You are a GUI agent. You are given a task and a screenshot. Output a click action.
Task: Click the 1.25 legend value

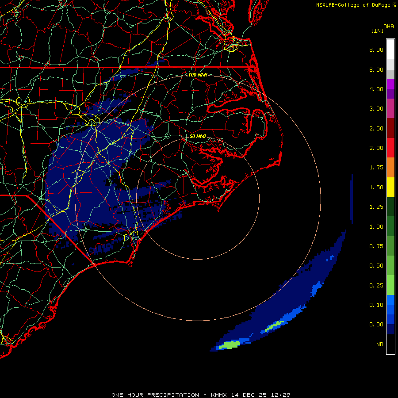(x=376, y=207)
